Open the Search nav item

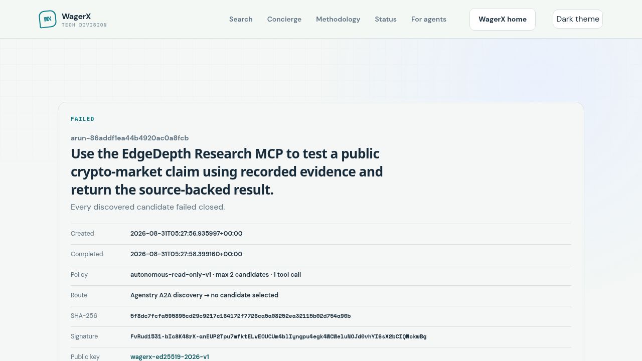tap(241, 19)
